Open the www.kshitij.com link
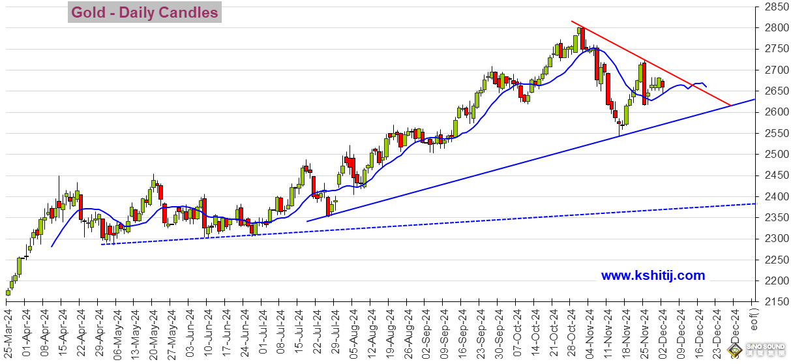Screen dimensions: 791x364 point(652,276)
